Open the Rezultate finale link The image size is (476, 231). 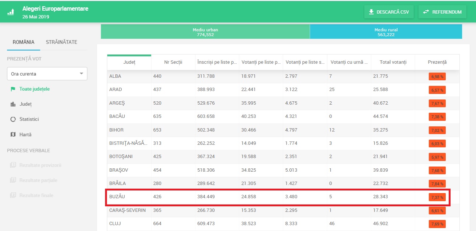36,195
